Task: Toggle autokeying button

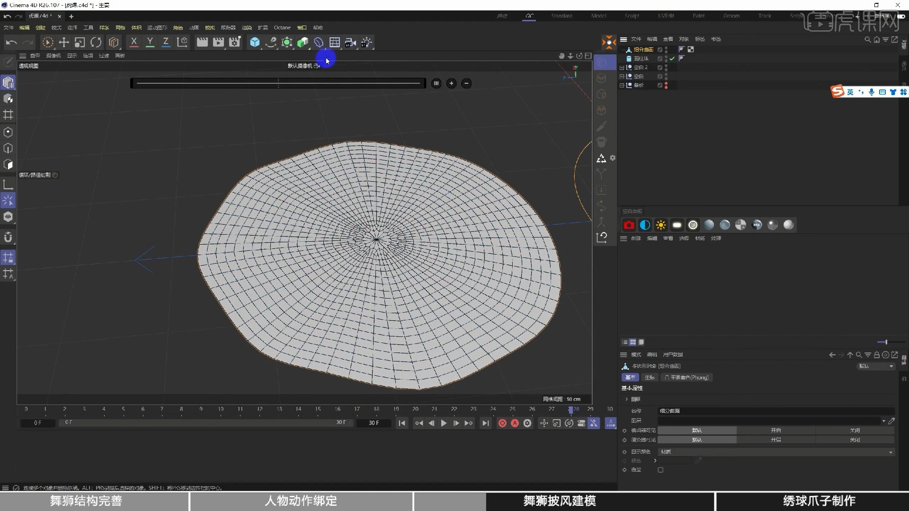Action: [515, 423]
